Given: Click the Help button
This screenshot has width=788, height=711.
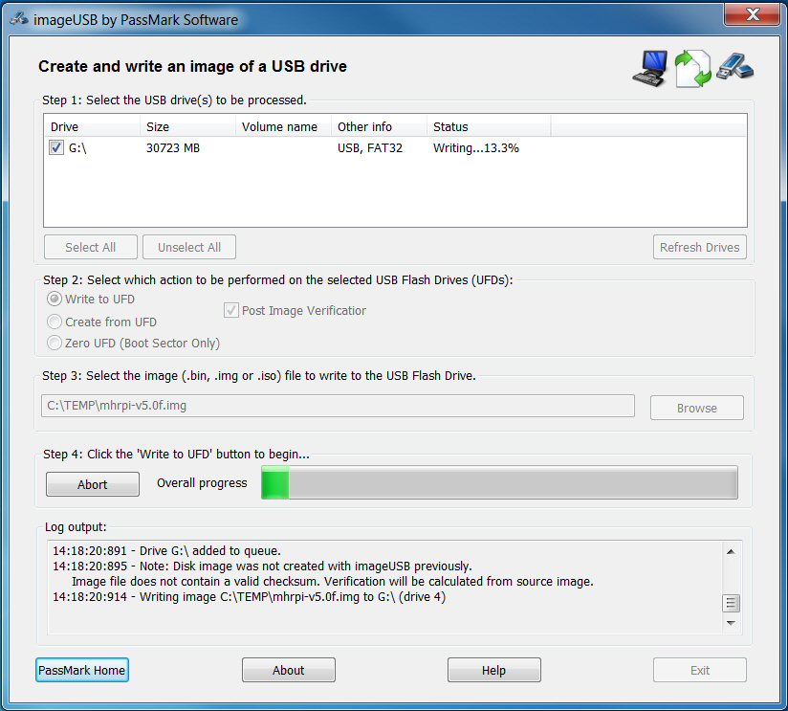Looking at the screenshot, I should tap(493, 670).
